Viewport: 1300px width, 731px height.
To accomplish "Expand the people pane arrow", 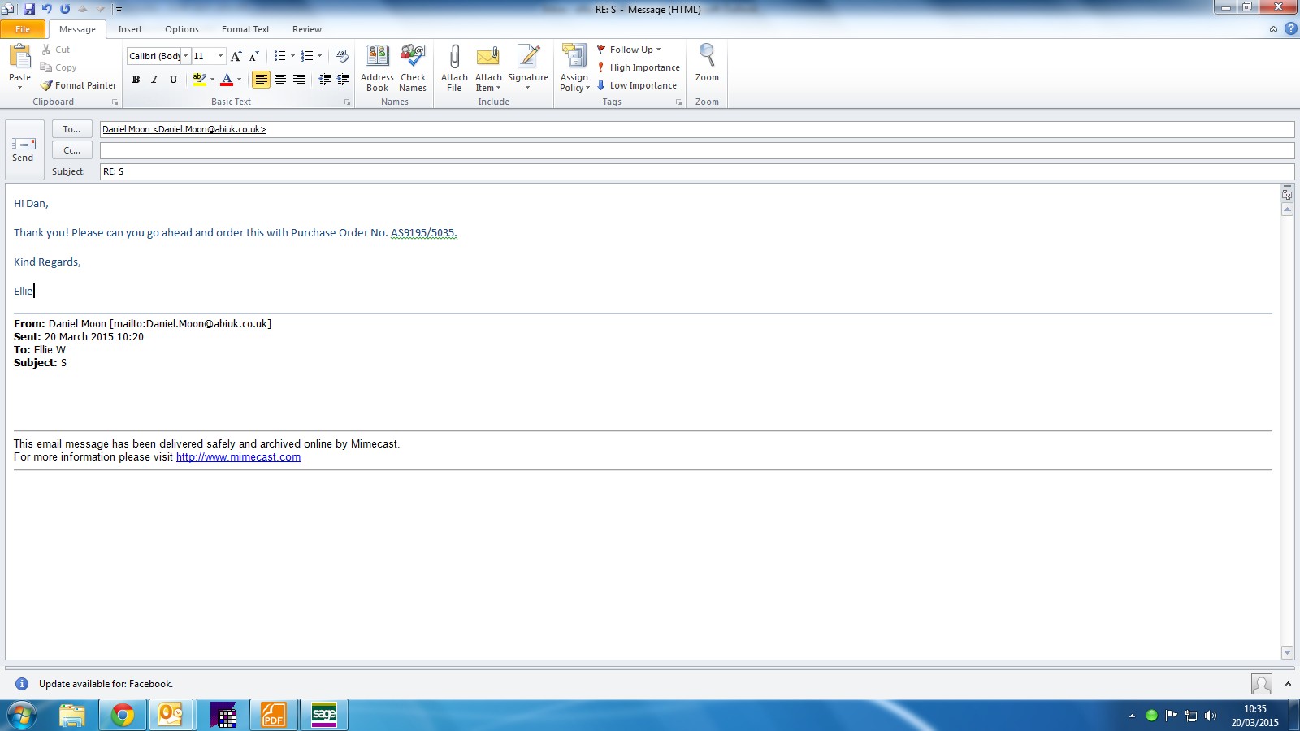I will pos(1288,684).
